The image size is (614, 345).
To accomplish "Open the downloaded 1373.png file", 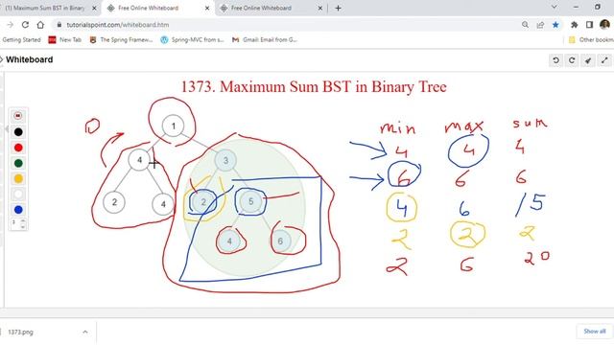I will point(20,333).
